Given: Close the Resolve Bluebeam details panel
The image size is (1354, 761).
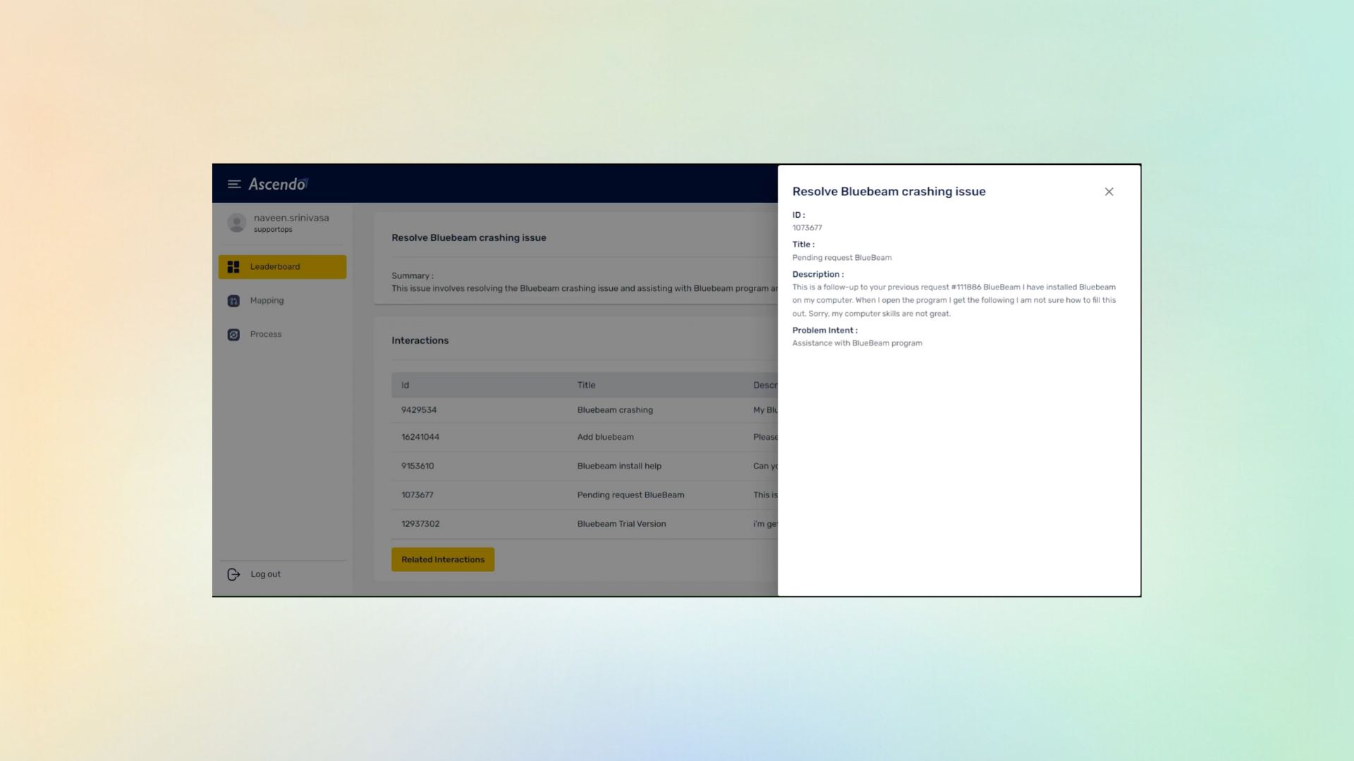Looking at the screenshot, I should [x=1109, y=192].
